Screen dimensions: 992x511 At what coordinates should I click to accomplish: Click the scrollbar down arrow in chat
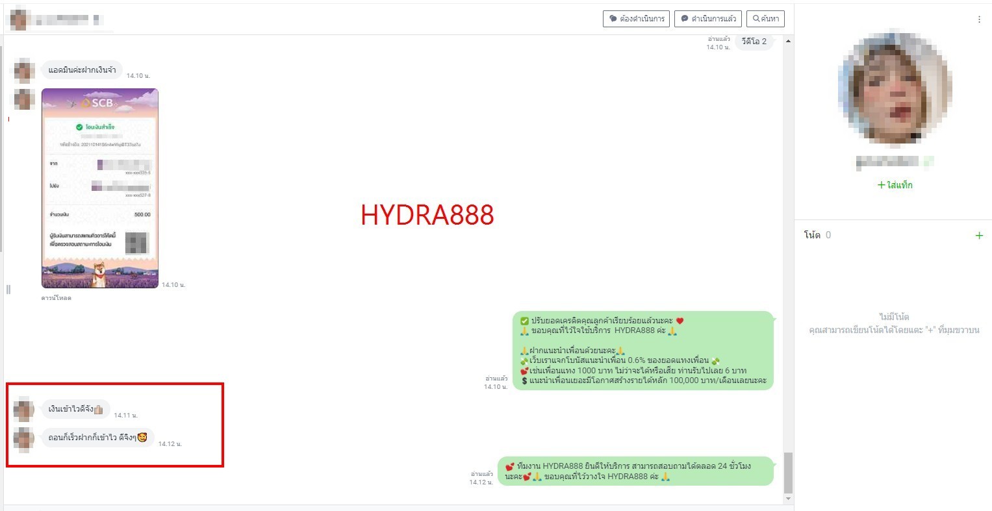tap(789, 499)
